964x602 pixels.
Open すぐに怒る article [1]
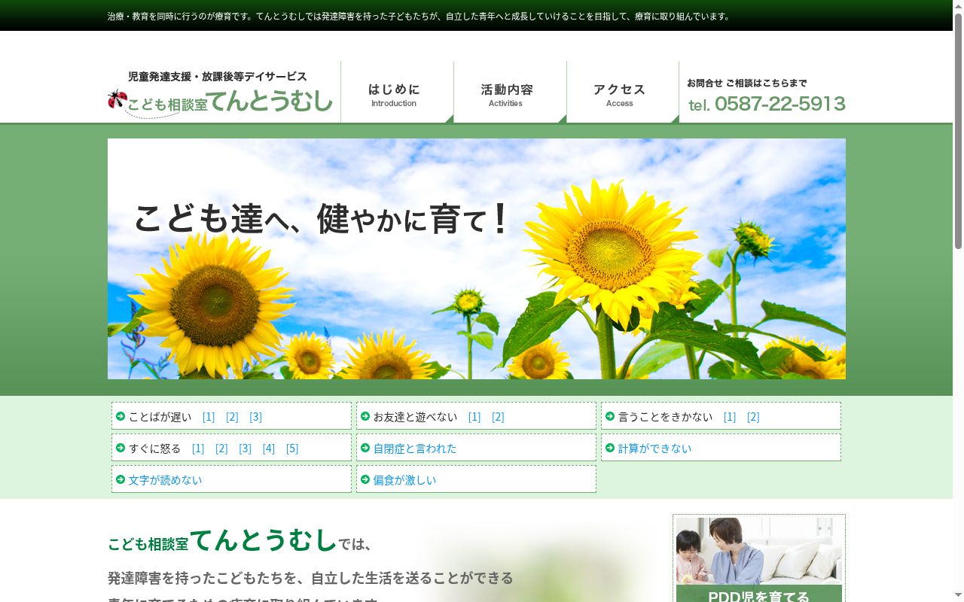pyautogui.click(x=198, y=448)
